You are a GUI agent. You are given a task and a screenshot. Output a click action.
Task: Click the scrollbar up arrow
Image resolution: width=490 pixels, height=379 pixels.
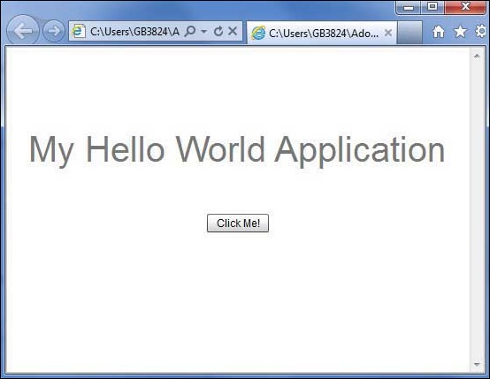(x=477, y=57)
